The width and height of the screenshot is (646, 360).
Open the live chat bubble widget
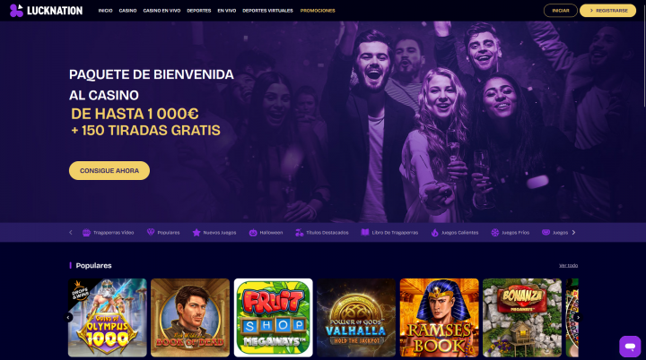[x=630, y=346]
